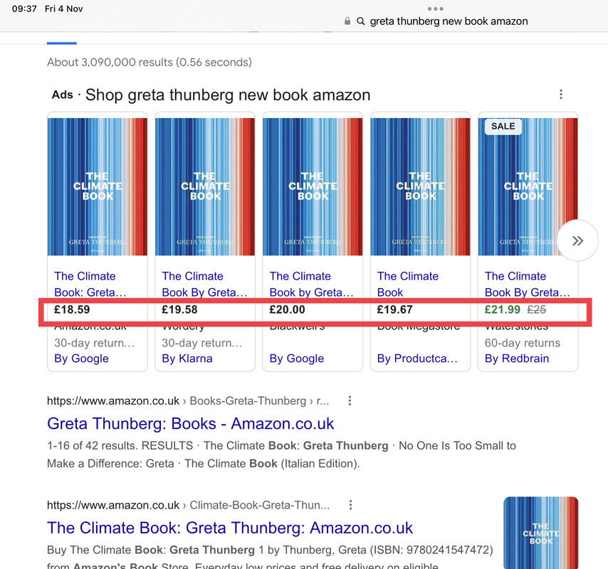
Task: Tap the search magnifier icon in address bar
Action: pos(361,21)
